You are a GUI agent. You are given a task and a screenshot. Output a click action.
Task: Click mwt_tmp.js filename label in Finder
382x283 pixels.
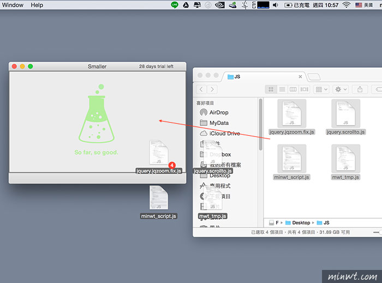tap(345, 177)
